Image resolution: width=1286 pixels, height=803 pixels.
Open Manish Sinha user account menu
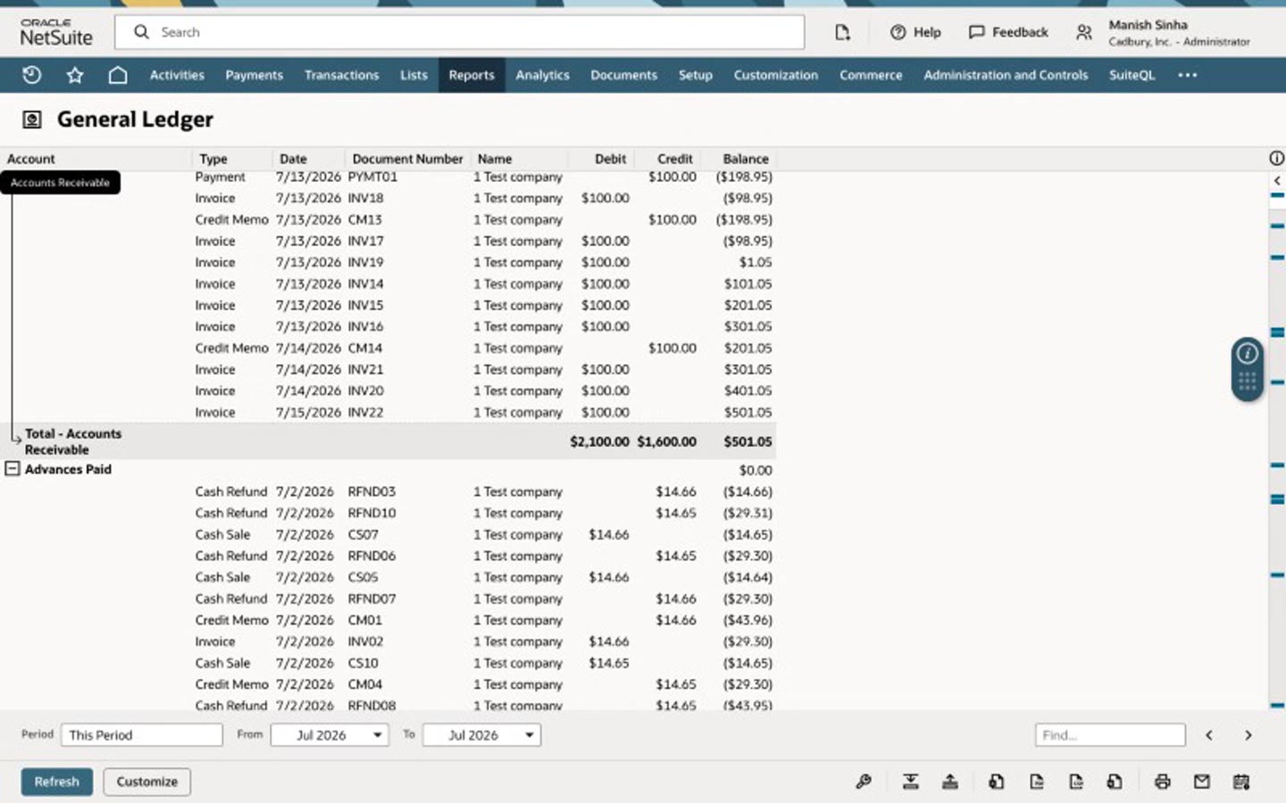[1179, 32]
